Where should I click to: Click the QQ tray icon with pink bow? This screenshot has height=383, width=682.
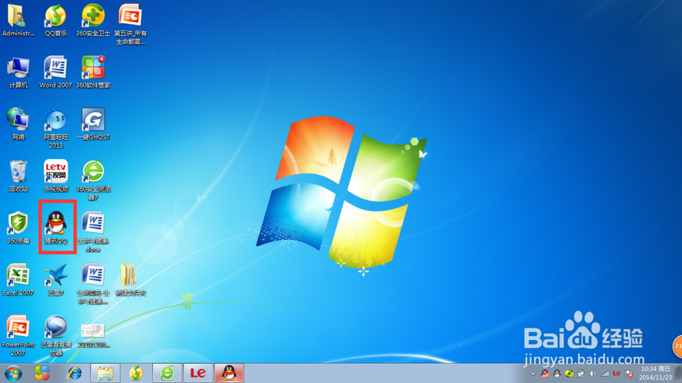(545, 373)
